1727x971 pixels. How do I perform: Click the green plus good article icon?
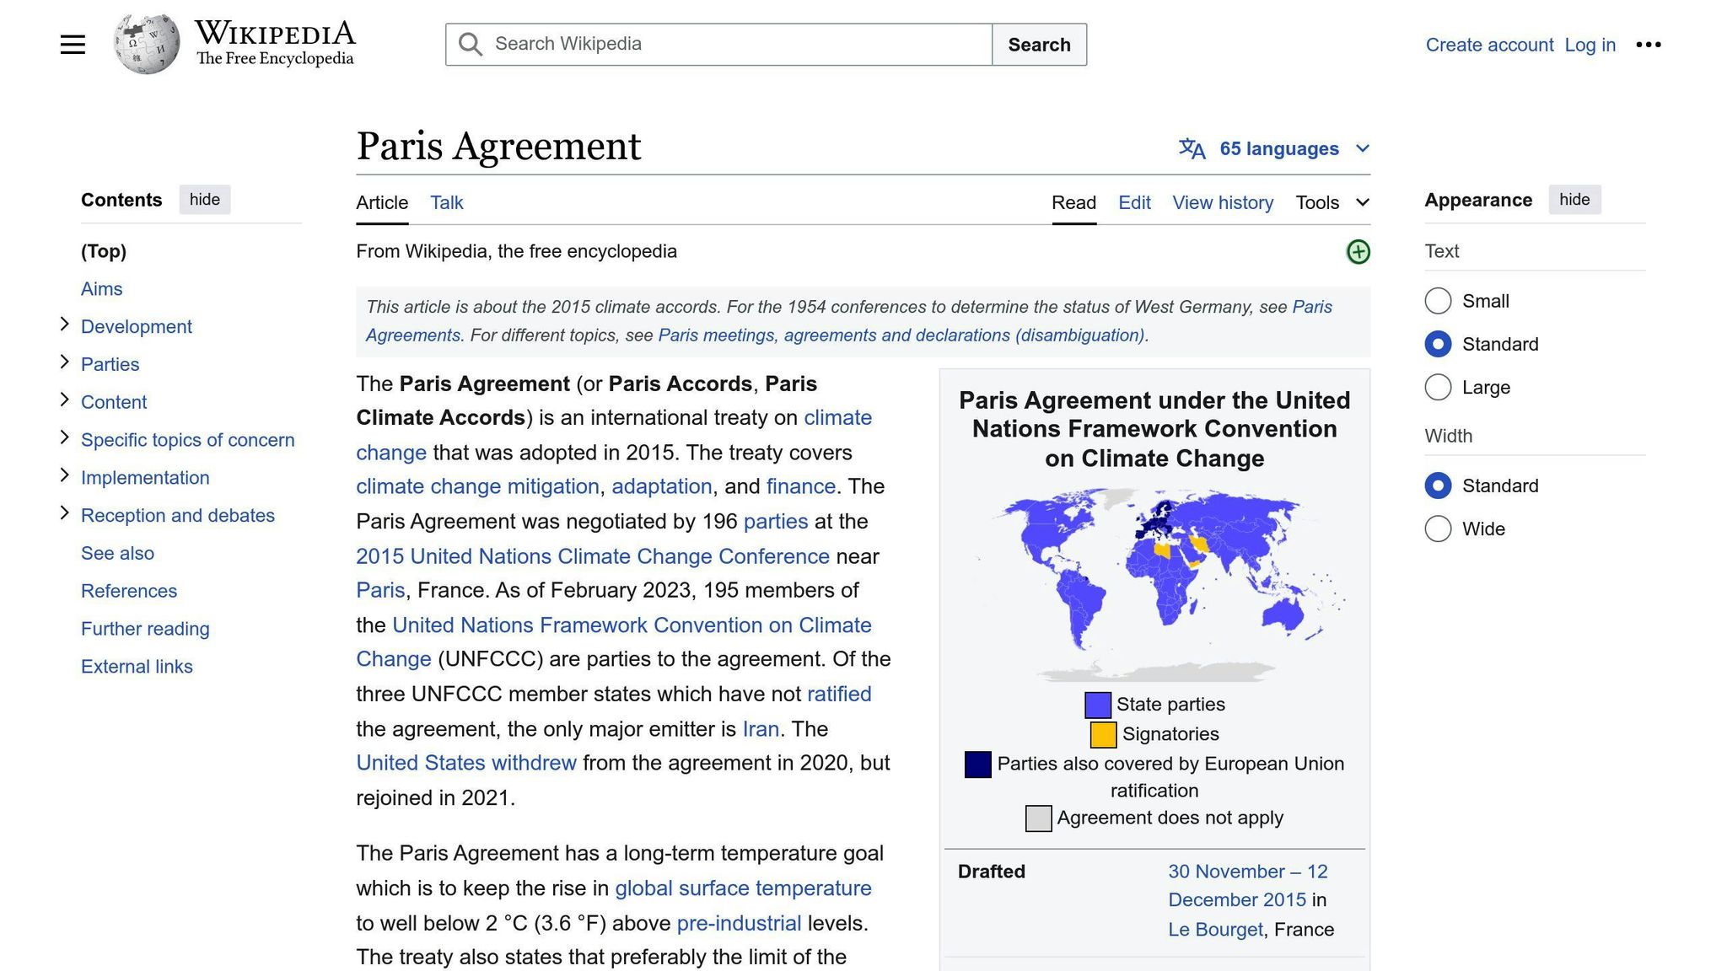point(1358,251)
